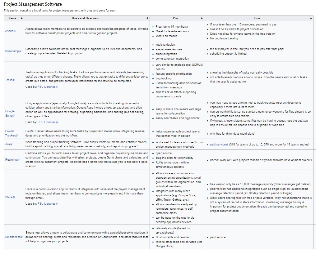320x254 pixels.
Task: Open the Google Suite link
Action: [x=10, y=114]
